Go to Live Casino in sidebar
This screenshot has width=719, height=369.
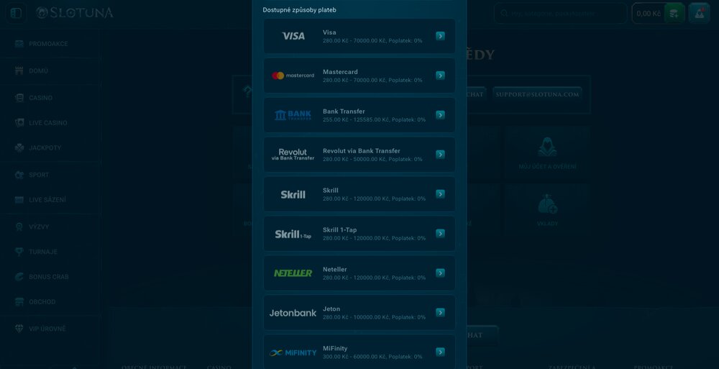[x=47, y=123]
